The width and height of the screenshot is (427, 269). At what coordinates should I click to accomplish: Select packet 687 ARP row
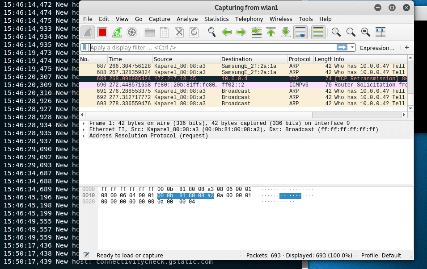(243, 66)
